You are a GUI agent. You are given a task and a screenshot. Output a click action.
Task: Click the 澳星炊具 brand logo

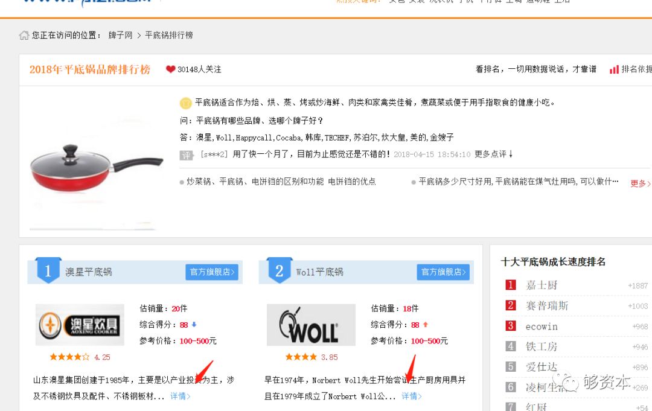click(x=80, y=325)
